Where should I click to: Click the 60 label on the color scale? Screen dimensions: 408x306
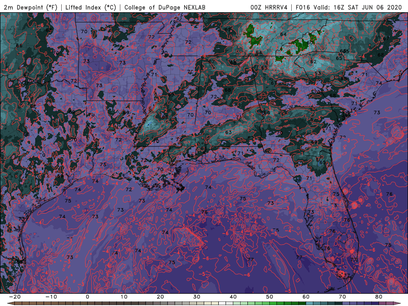pos(306,297)
